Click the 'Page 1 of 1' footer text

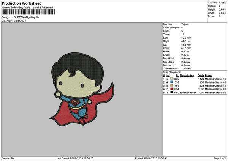pyautogui.click(x=220, y=158)
